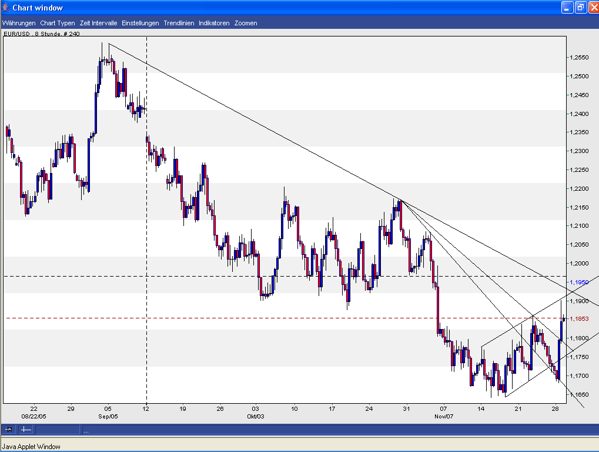Click the Java coffee-cup icon in the title bar
Viewport: 599px width, 452px height.
(5, 7)
